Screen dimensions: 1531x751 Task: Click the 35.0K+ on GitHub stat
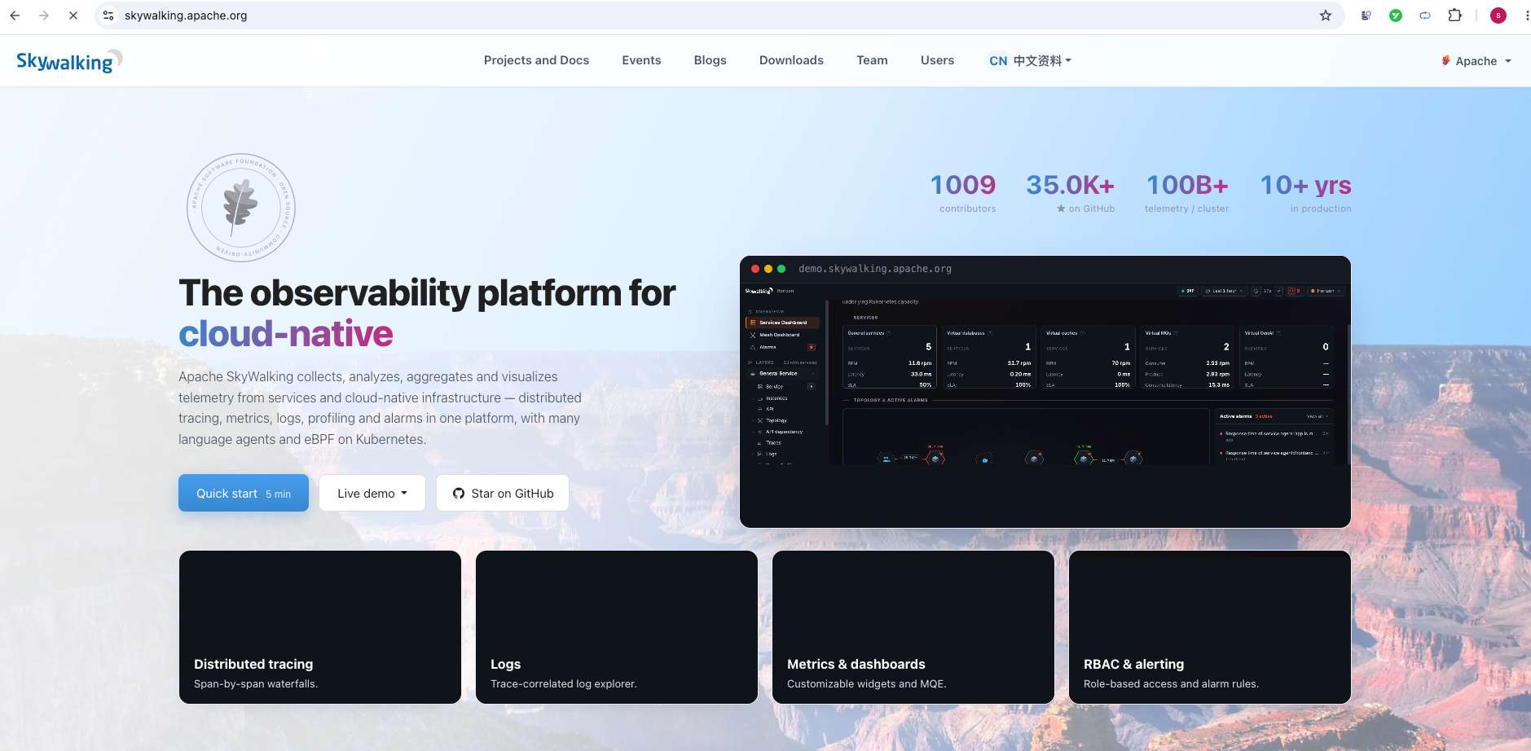1071,193
